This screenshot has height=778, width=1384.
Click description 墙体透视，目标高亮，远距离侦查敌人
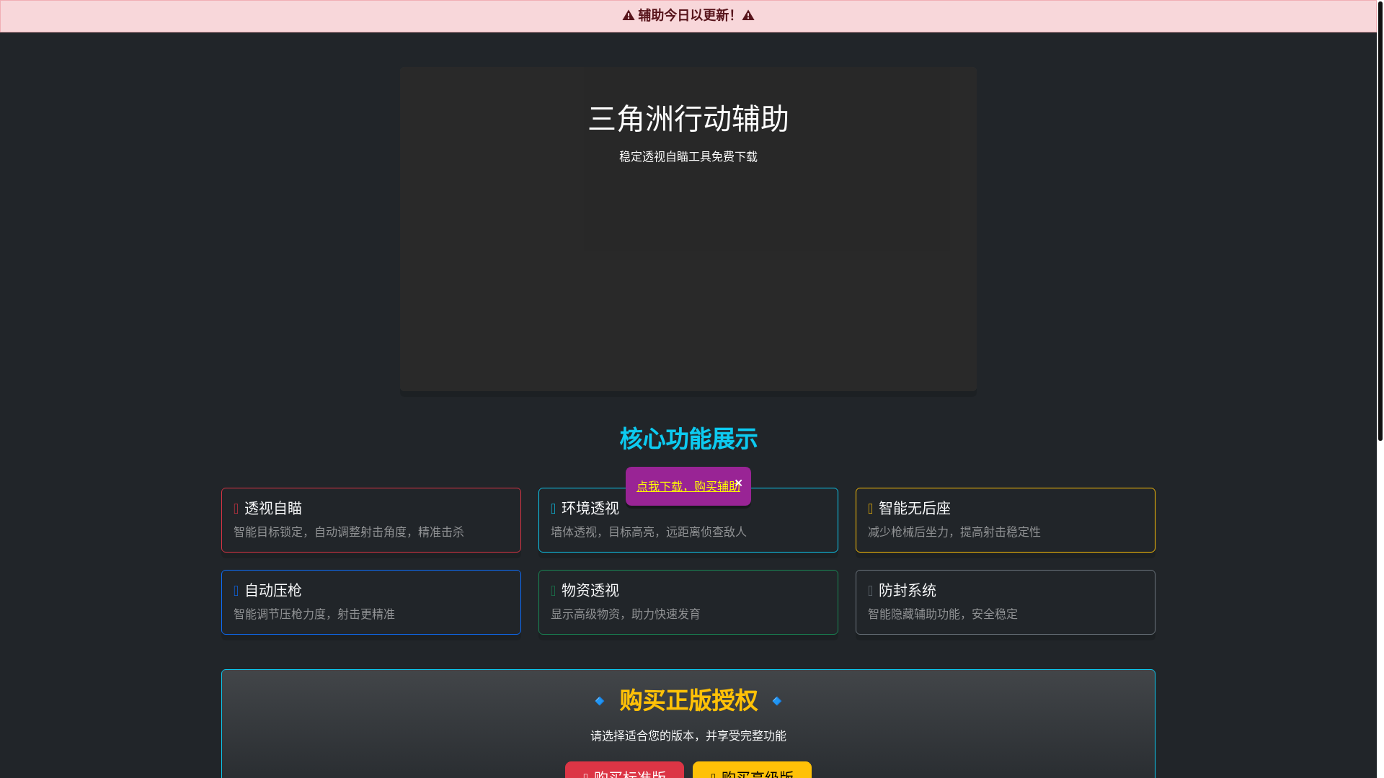pos(649,532)
